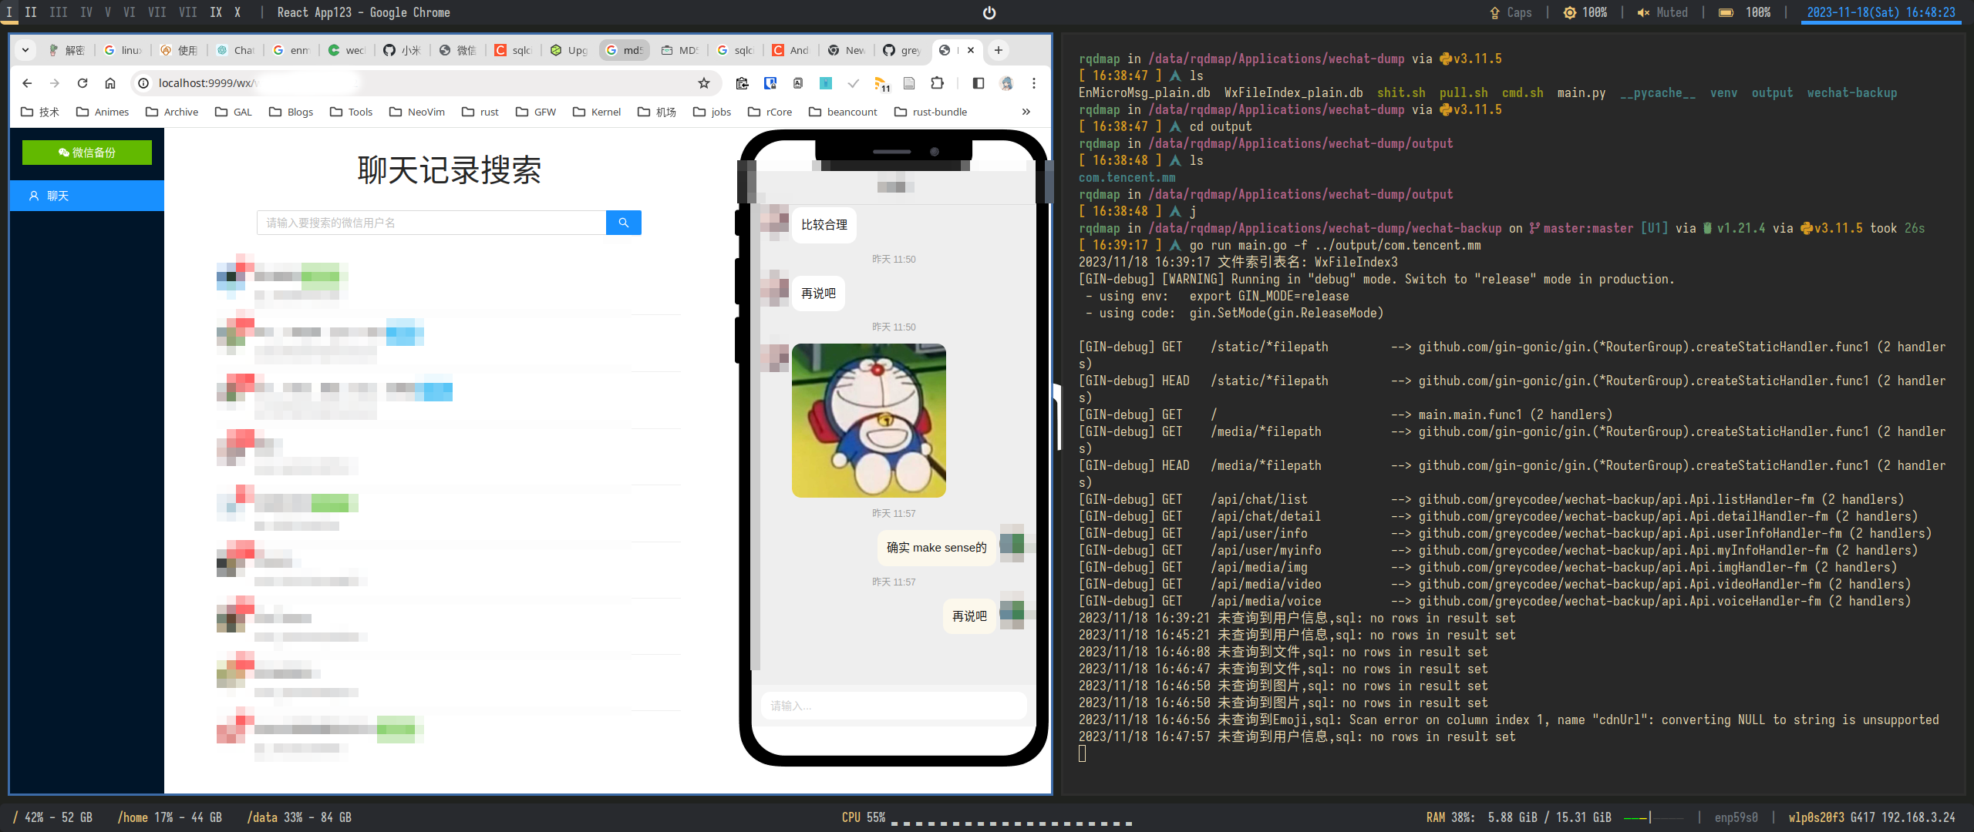Screen dimensions: 1974x832
Task: Open the NeoVim bookmarks folder
Action: pyautogui.click(x=417, y=112)
